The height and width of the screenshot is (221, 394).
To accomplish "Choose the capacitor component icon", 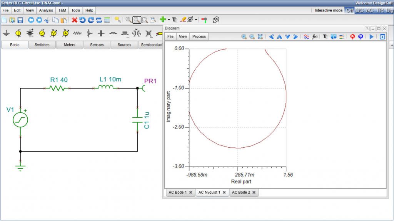I will click(x=101, y=33).
